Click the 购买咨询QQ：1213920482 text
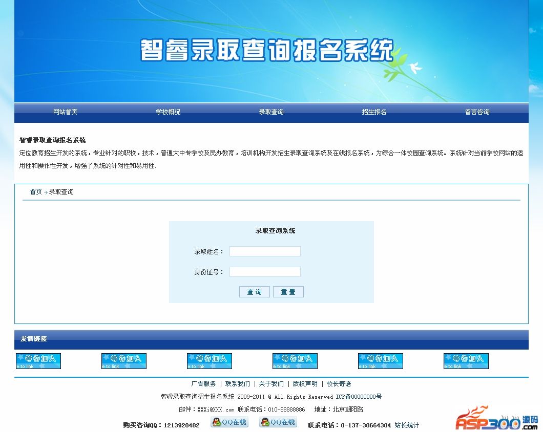Image resolution: width=543 pixels, height=432 pixels. (161, 425)
